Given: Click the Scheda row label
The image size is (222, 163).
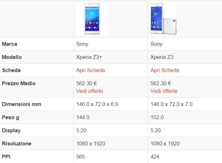Looking at the screenshot, I should click(11, 70).
